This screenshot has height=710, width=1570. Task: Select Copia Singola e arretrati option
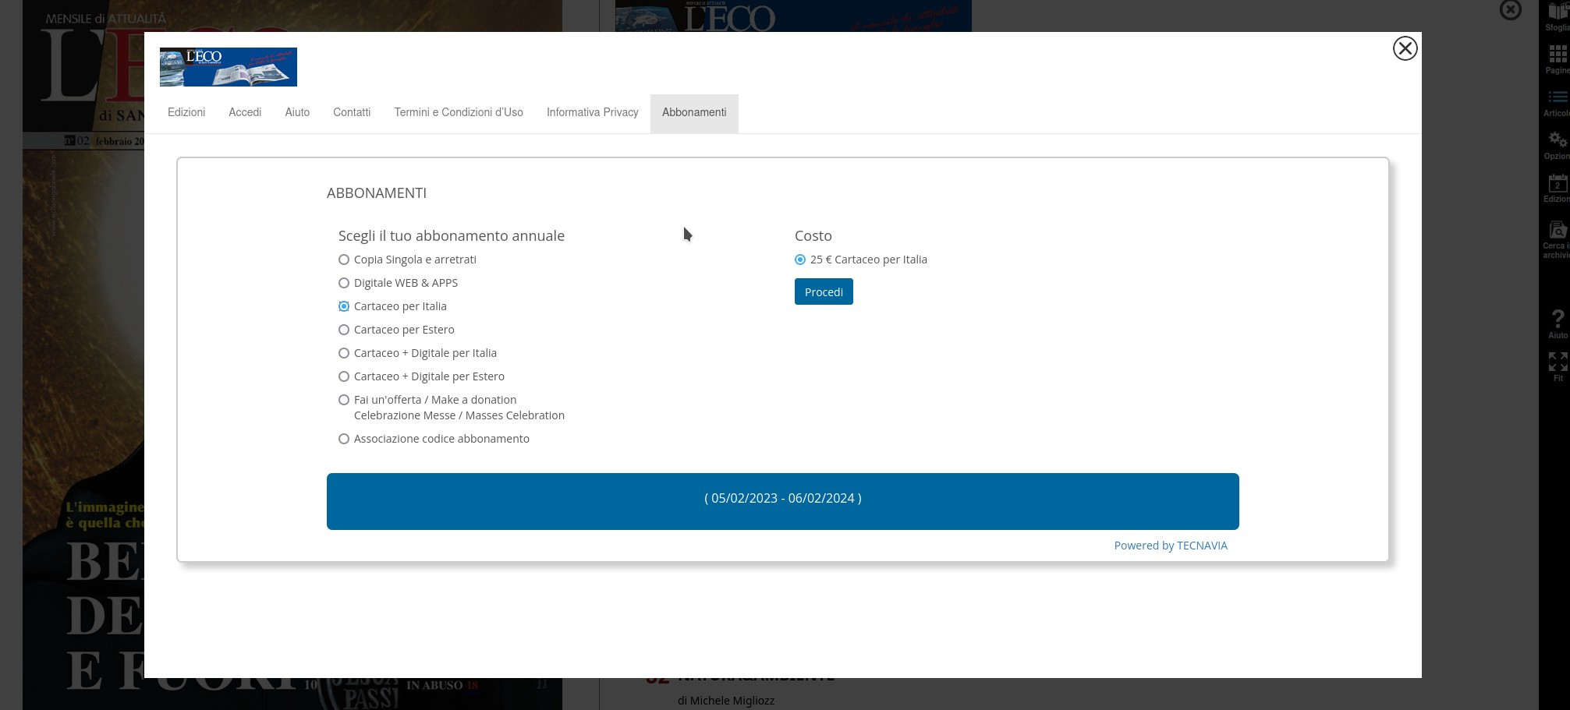[x=344, y=260]
